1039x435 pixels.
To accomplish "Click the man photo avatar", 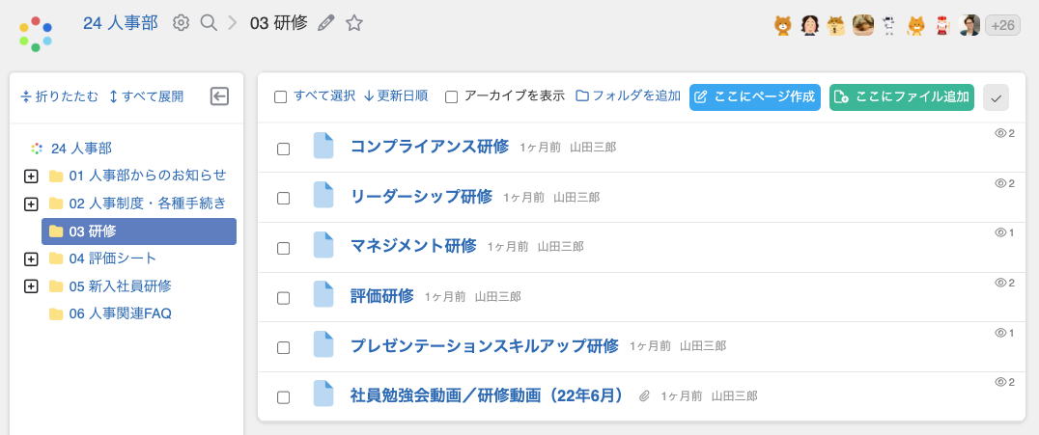I will pyautogui.click(x=969, y=25).
